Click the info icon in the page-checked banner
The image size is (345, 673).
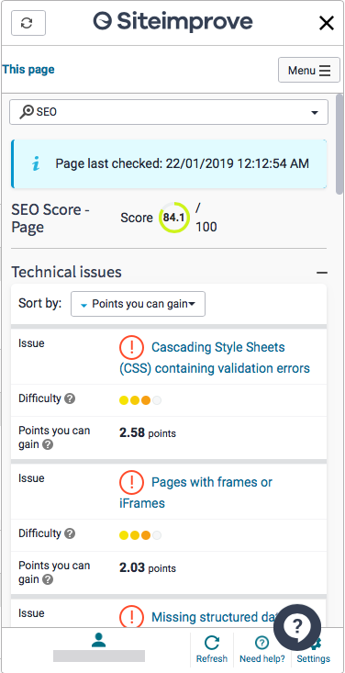tap(37, 164)
